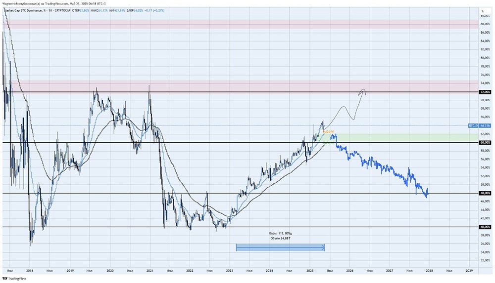This screenshot has width=495, height=283.
Task: Click the ЗАКР 64,02% close value
Action: click(x=135, y=10)
